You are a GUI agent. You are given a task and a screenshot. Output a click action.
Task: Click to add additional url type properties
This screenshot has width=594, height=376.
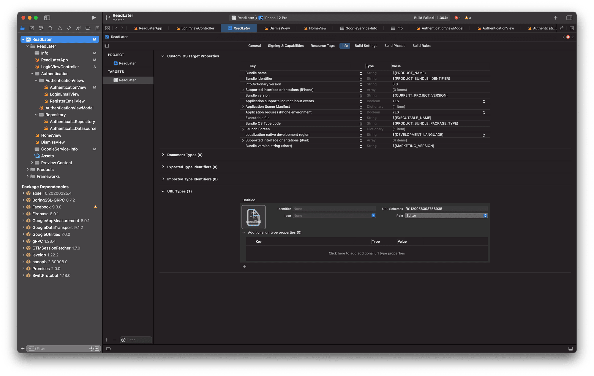click(x=367, y=253)
